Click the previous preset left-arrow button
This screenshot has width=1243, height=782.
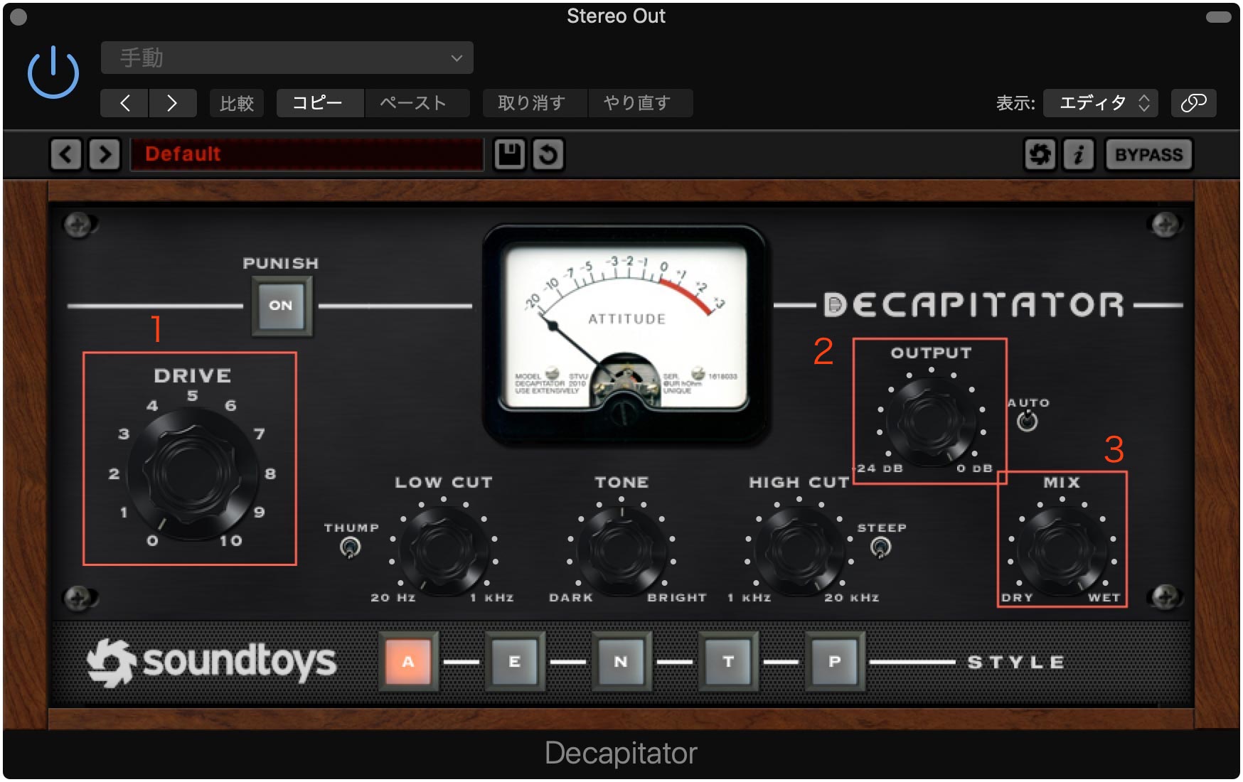pos(65,154)
